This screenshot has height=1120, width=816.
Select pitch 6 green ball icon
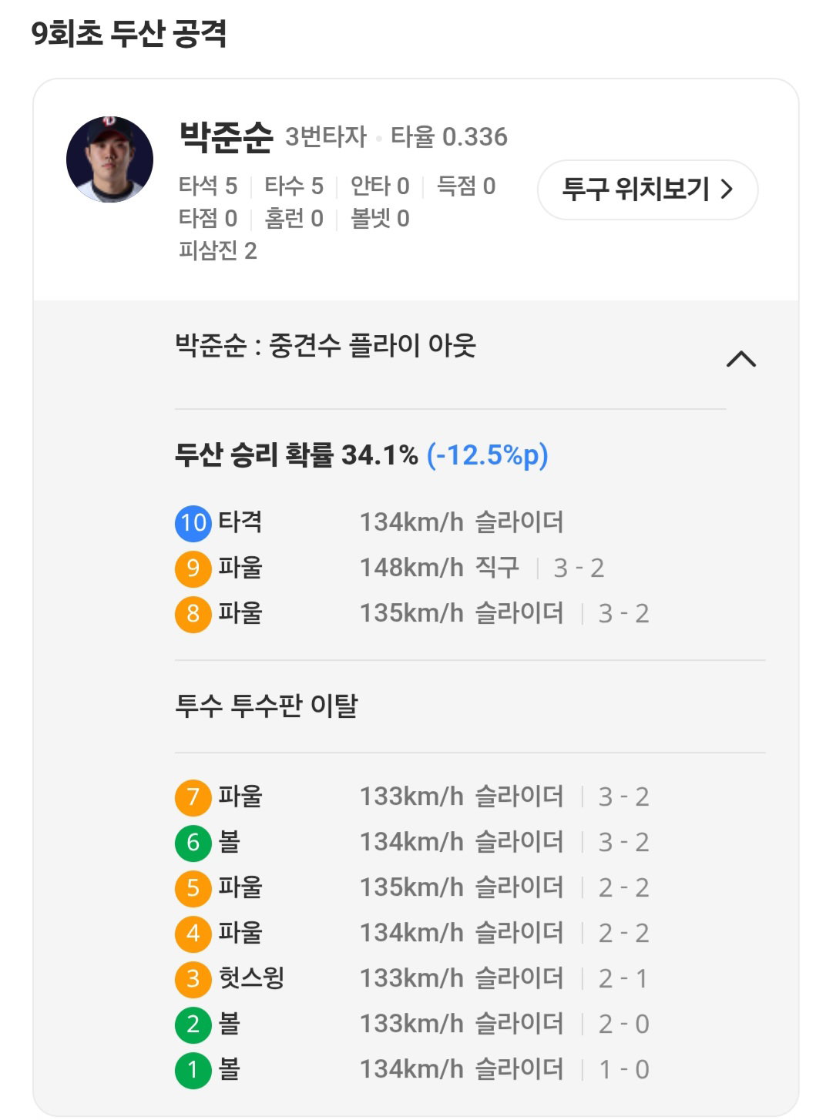193,843
